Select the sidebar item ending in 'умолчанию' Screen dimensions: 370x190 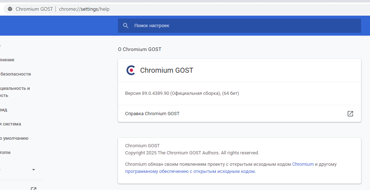[x=14, y=138]
